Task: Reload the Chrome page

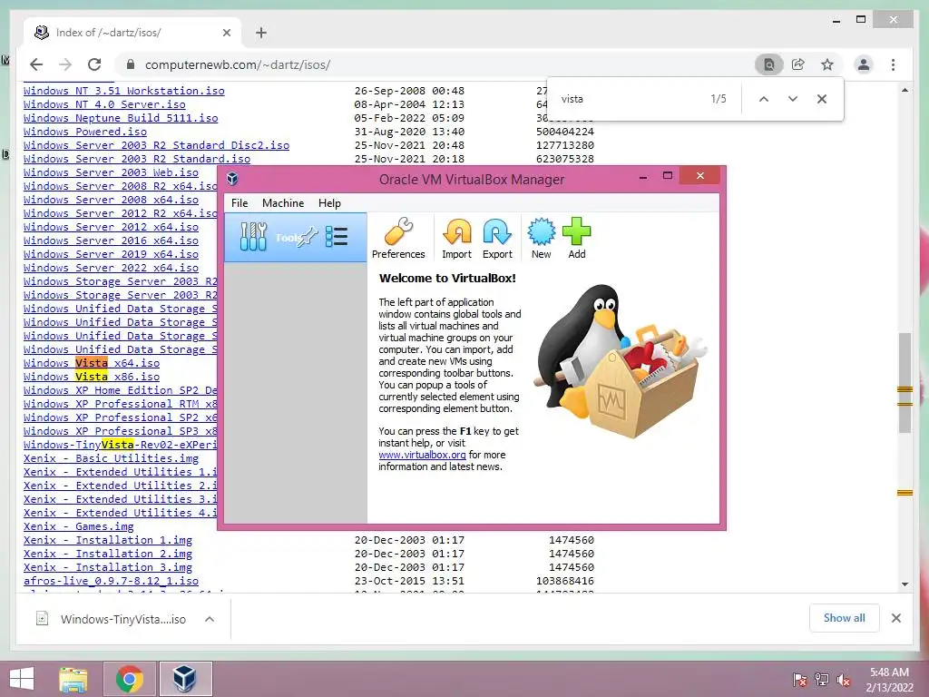Action: point(94,64)
